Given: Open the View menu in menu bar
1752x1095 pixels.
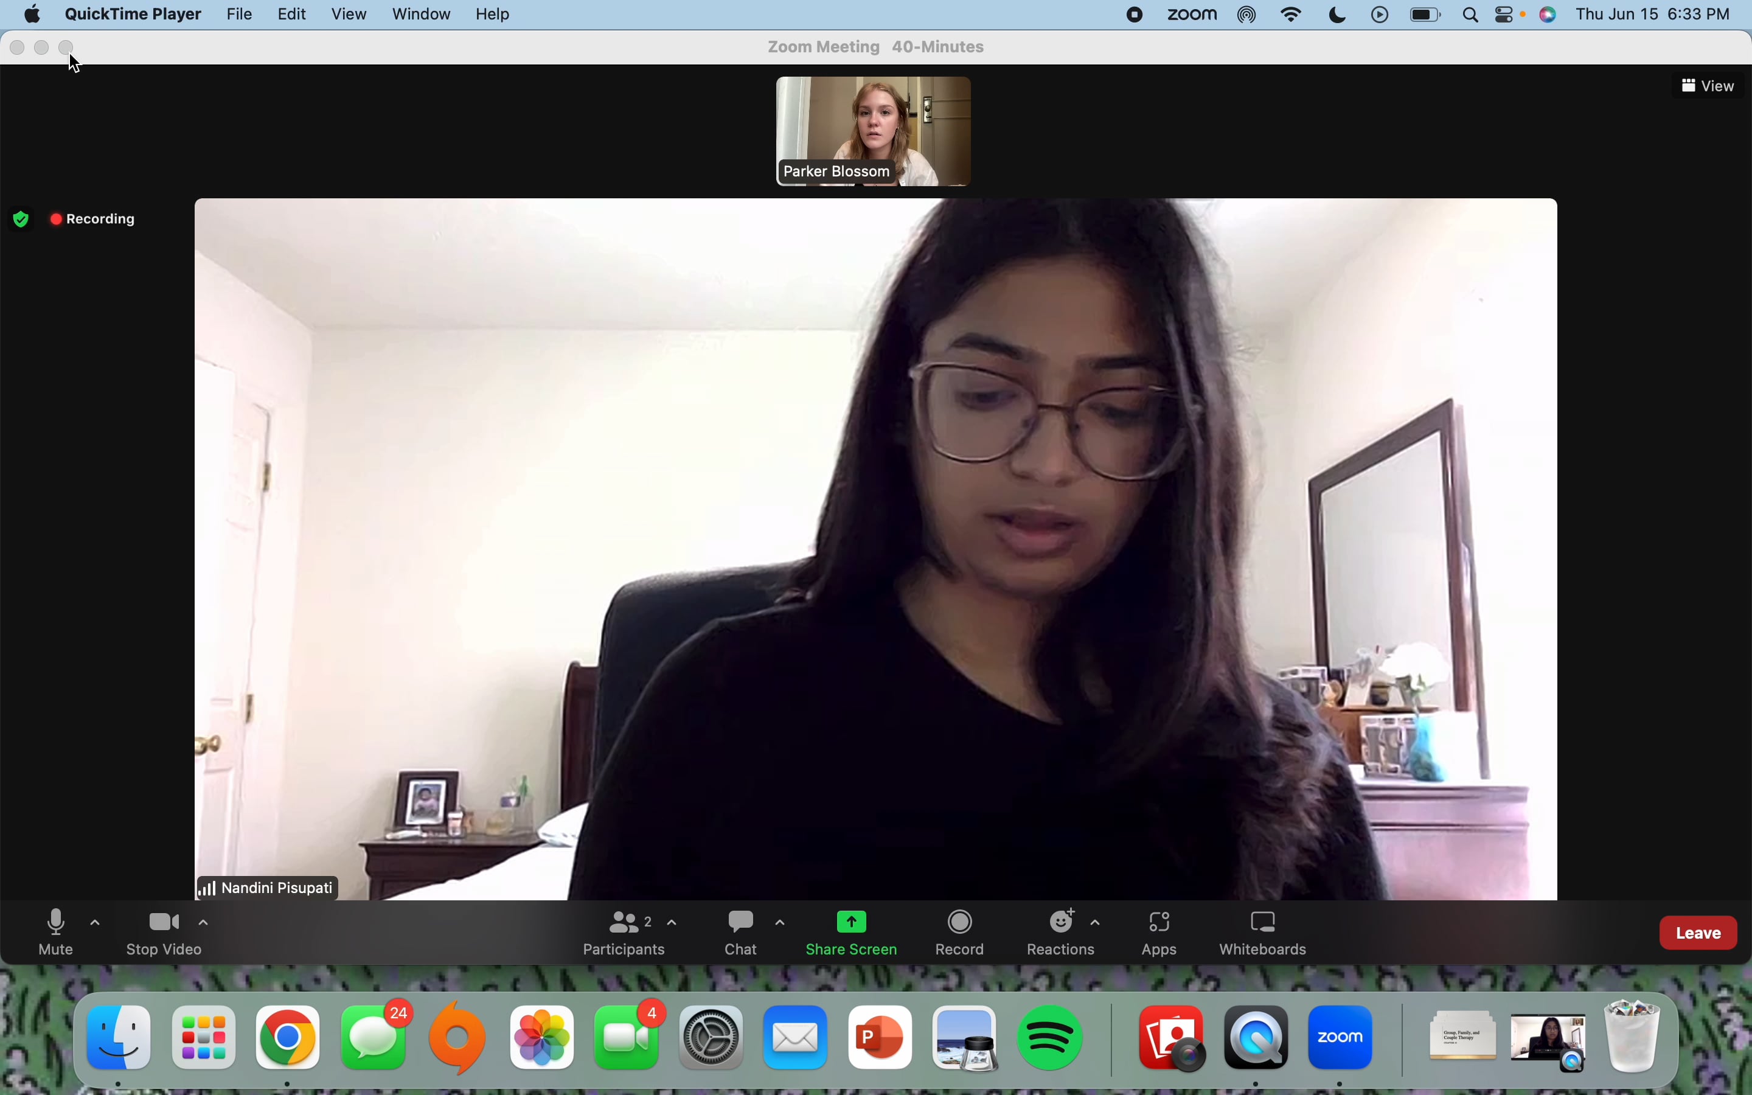Looking at the screenshot, I should (349, 15).
